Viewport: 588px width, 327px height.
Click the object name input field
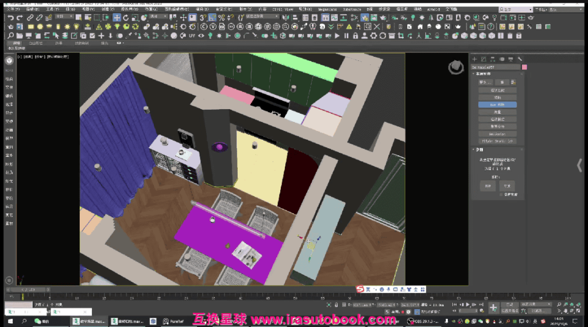pos(496,67)
